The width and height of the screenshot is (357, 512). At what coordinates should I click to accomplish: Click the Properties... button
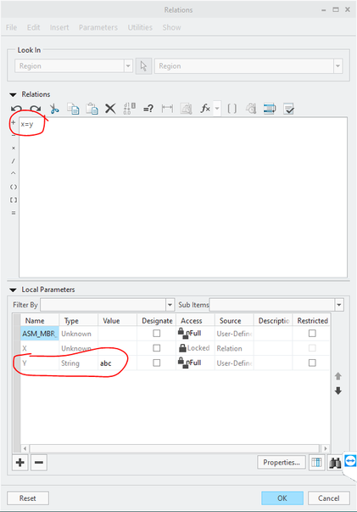[282, 463]
